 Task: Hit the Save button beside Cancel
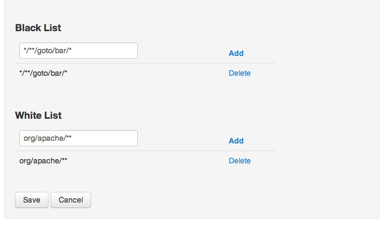(x=32, y=200)
